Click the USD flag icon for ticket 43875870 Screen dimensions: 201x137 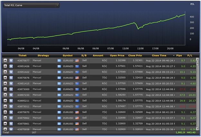(x=77, y=112)
